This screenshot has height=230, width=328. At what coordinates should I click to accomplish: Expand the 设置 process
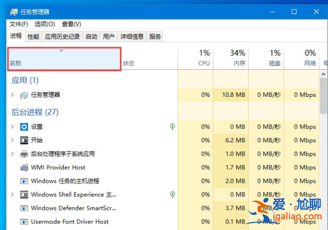13,127
